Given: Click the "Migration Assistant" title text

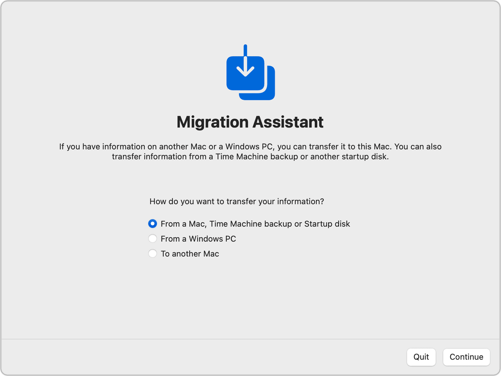Looking at the screenshot, I should click(250, 122).
